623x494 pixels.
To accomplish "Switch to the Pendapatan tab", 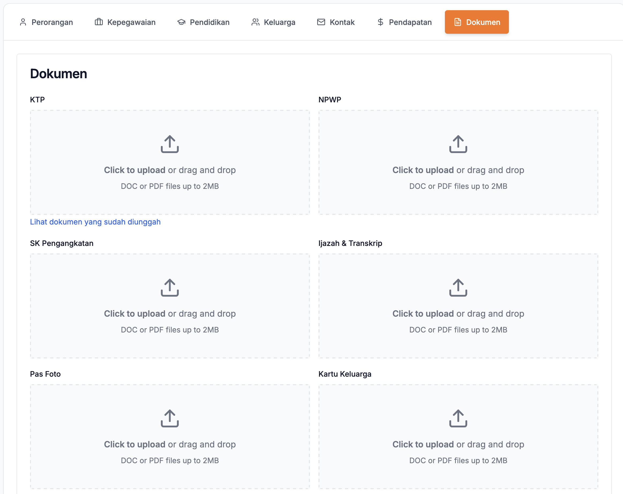I will click(404, 22).
